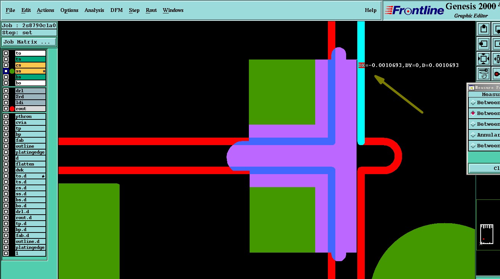The width and height of the screenshot is (500, 279).
Task: Select the cvia layer name
Action: pos(30,122)
